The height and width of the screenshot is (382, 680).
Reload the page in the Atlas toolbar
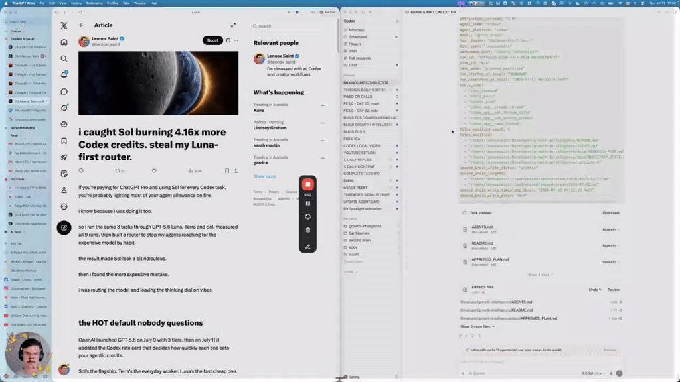(x=80, y=12)
